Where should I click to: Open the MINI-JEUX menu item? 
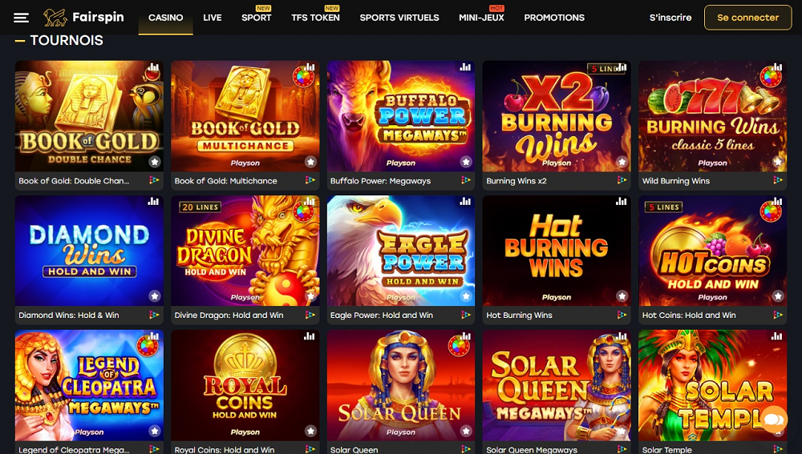pyautogui.click(x=481, y=18)
